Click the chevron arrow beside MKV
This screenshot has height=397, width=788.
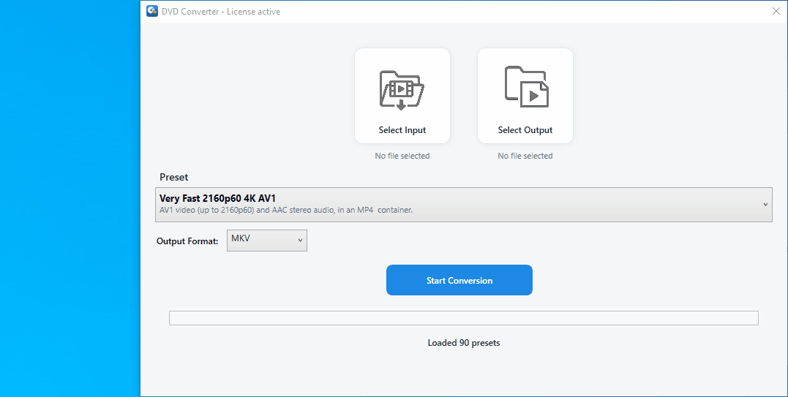point(300,240)
